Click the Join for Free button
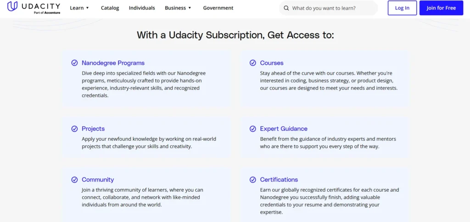 pyautogui.click(x=441, y=8)
